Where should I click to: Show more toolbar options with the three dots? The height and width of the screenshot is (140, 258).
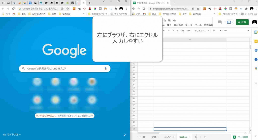coord(225,31)
